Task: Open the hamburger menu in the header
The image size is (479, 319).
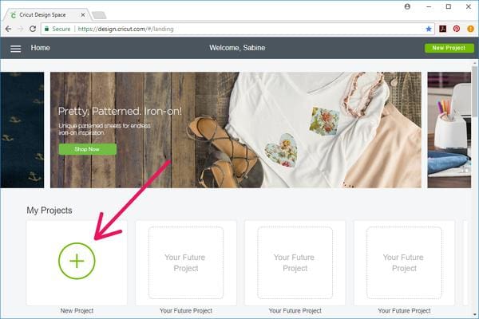Action: (16, 49)
